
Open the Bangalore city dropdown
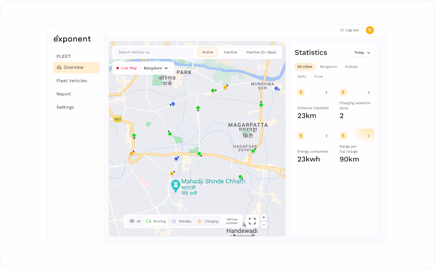(x=156, y=68)
